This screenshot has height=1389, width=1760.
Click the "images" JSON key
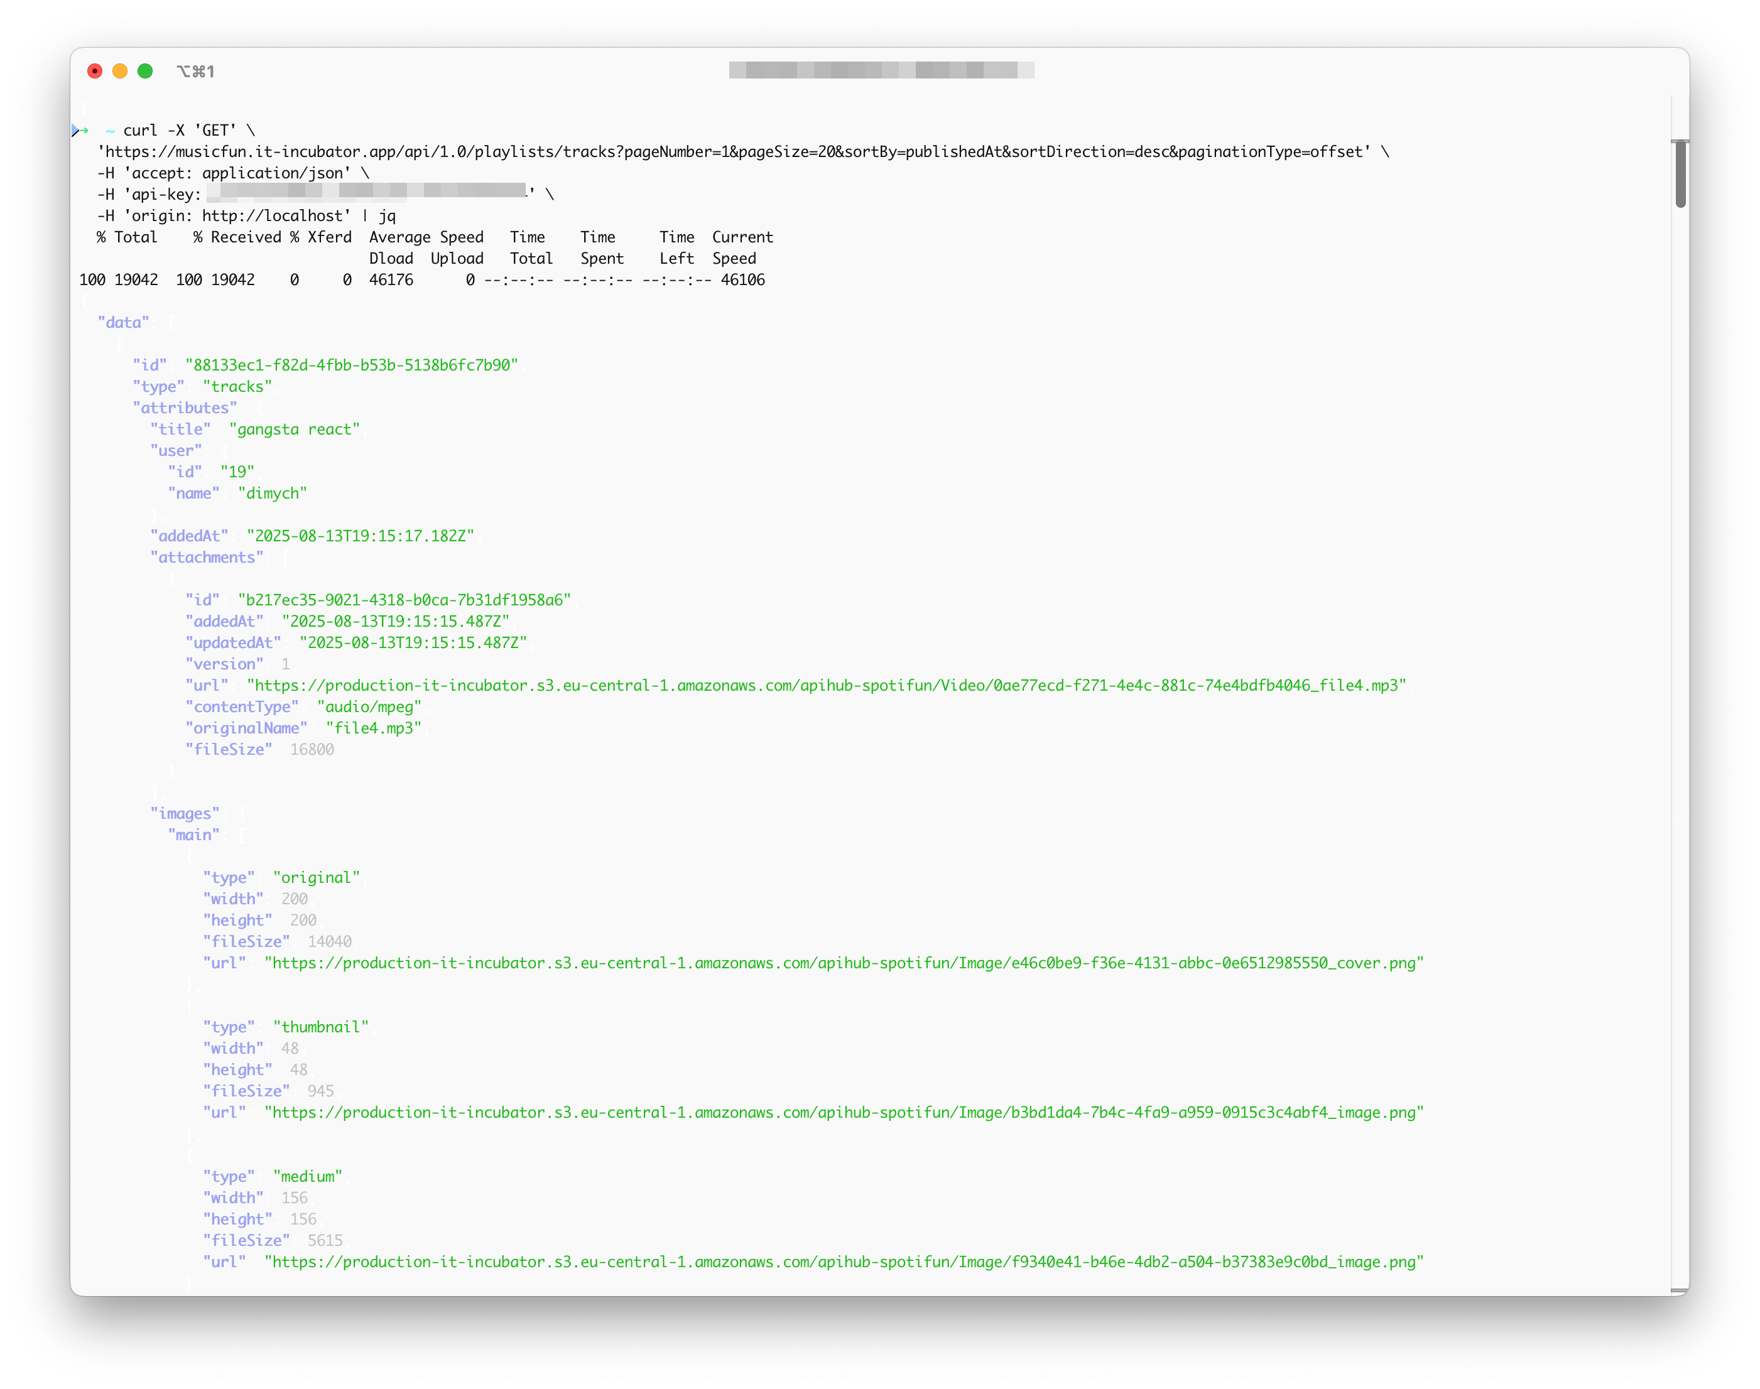coord(185,814)
